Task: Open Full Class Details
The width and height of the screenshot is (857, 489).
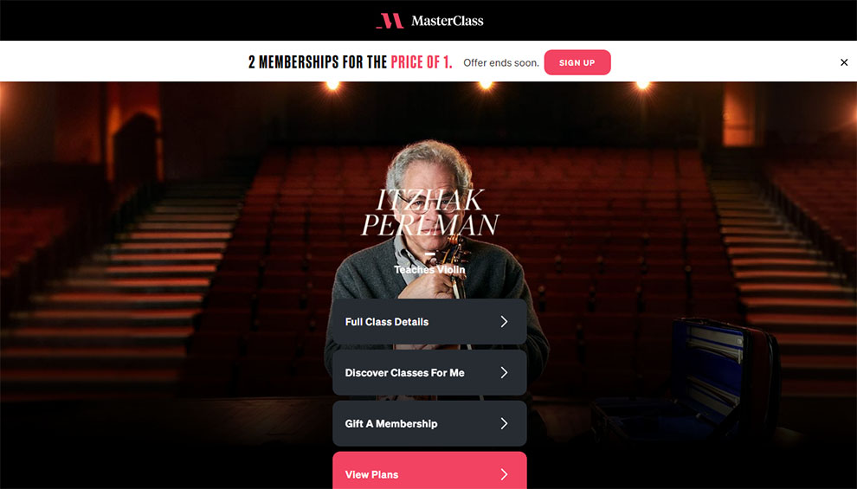Action: pyautogui.click(x=429, y=322)
